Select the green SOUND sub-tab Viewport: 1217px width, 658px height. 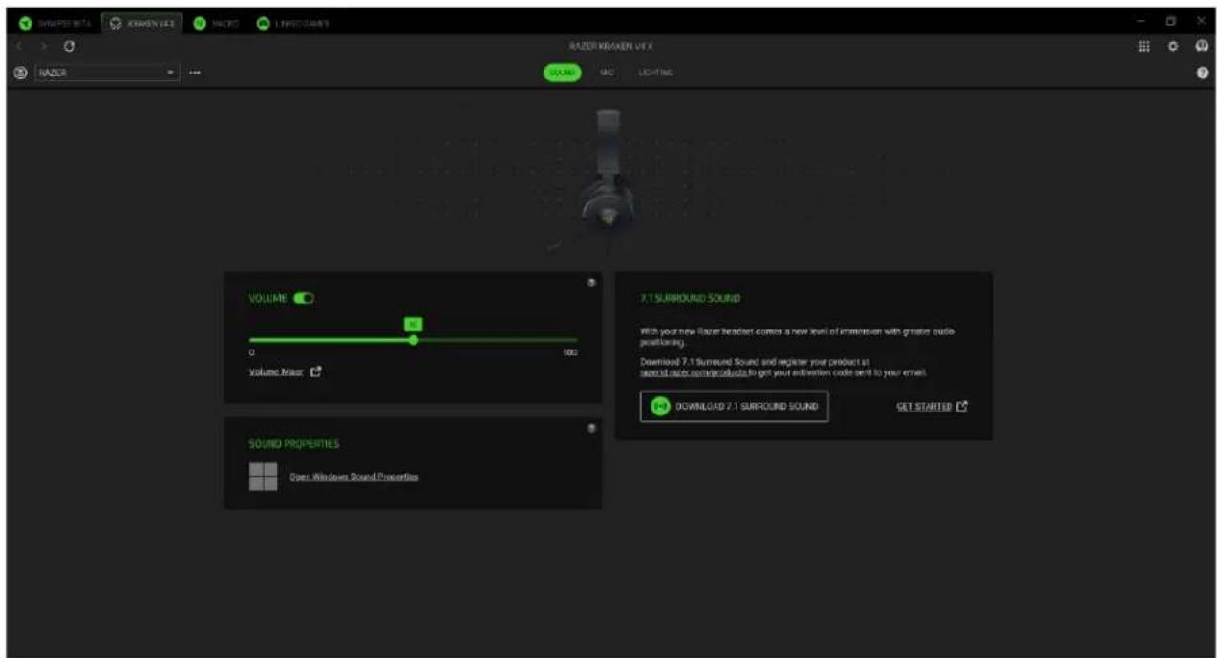563,73
